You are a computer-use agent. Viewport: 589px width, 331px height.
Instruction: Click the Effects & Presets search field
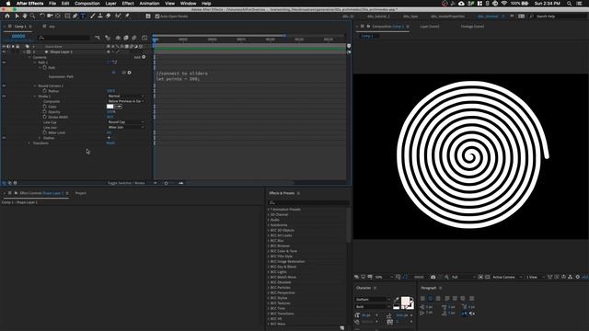pos(309,202)
